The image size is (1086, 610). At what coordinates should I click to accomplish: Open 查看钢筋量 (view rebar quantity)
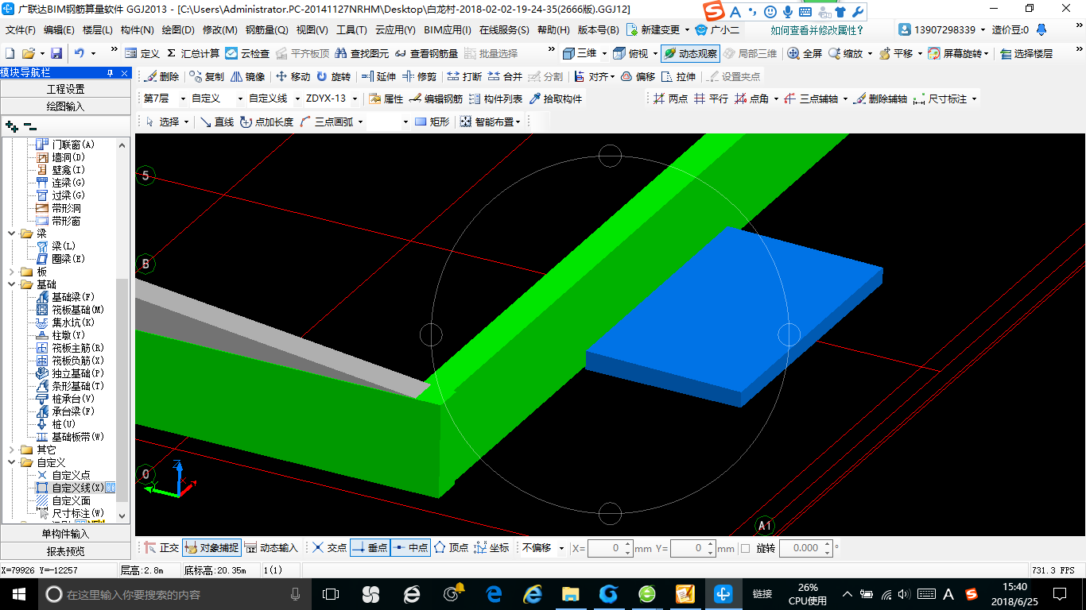pyautogui.click(x=426, y=53)
